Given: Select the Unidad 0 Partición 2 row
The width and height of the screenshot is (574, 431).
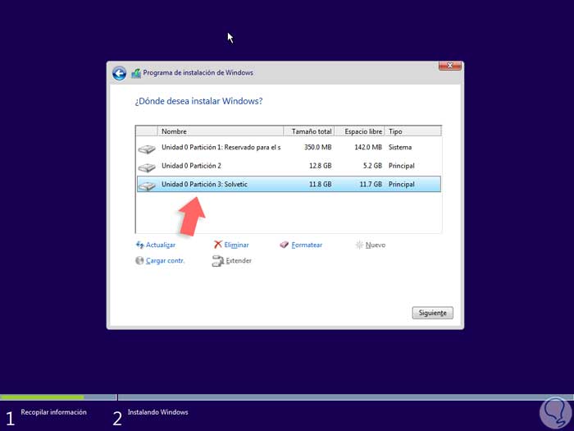Looking at the screenshot, I should pos(289,166).
